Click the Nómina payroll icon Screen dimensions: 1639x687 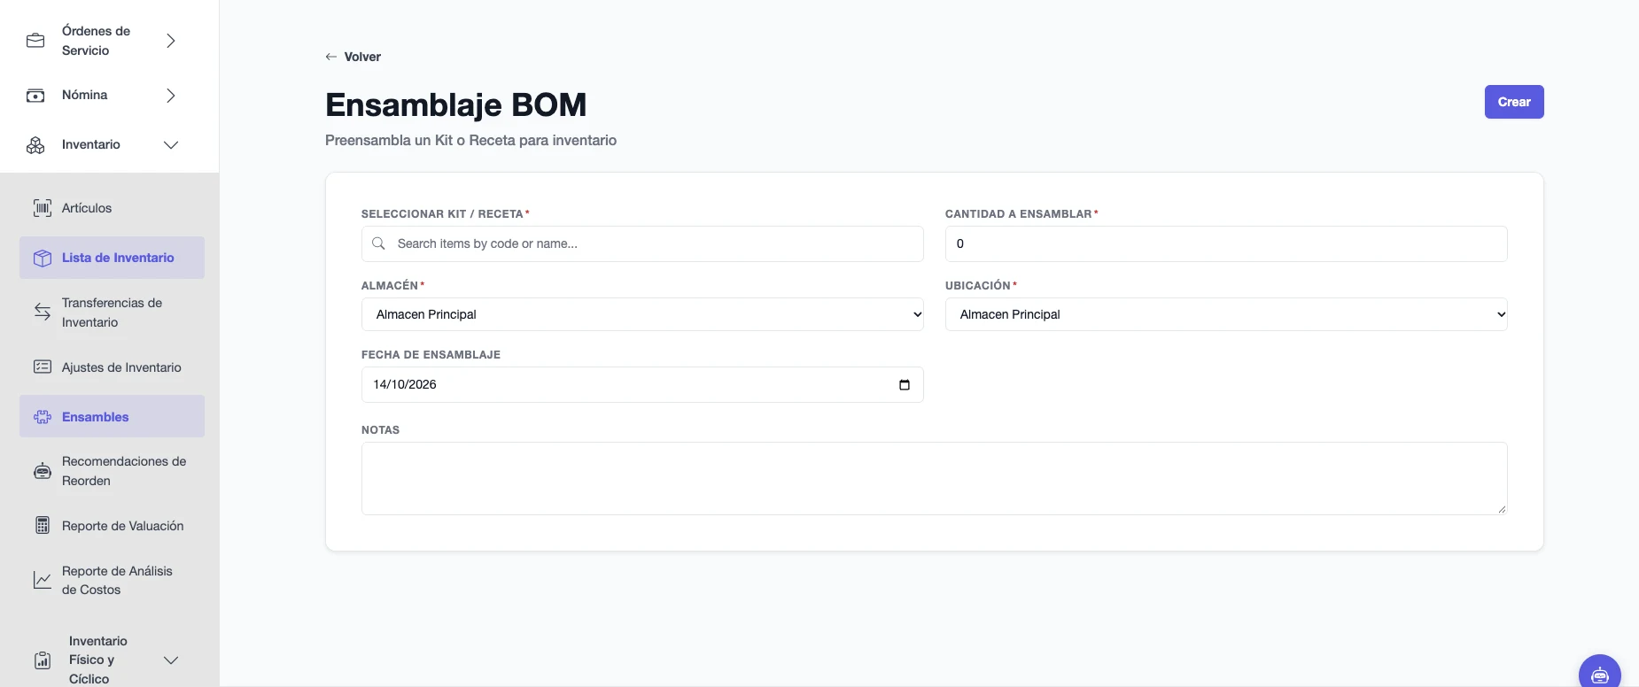point(35,96)
